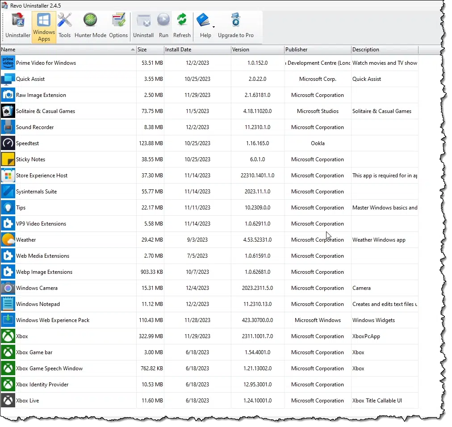Select the Xbox Game Speech Window icon
Image resolution: width=452 pixels, height=427 pixels.
[x=8, y=368]
